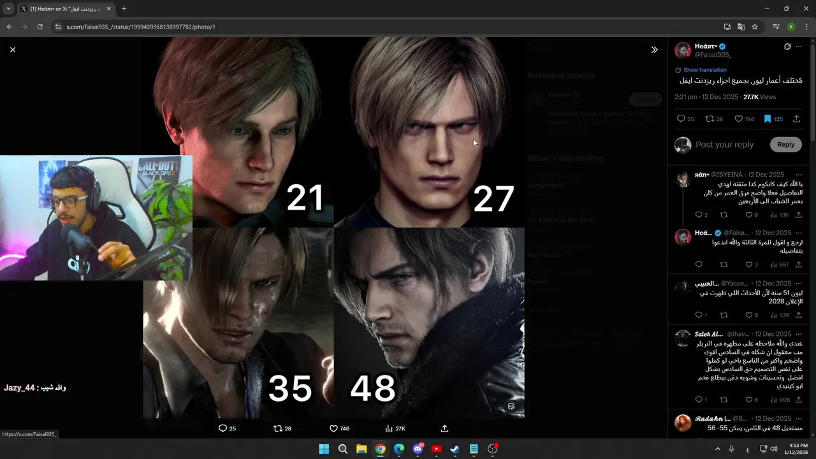Click reply count 25 below the photo
Viewport: 816px width, 459px height.
click(228, 428)
